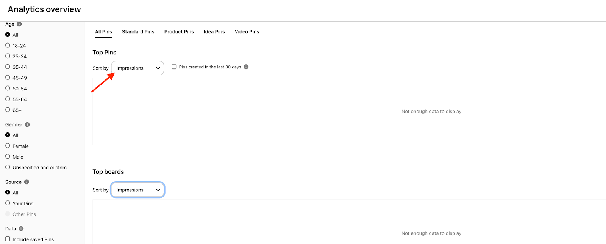Open info icon beside Pins created in last 30 days
The height and width of the screenshot is (244, 606).
[246, 67]
